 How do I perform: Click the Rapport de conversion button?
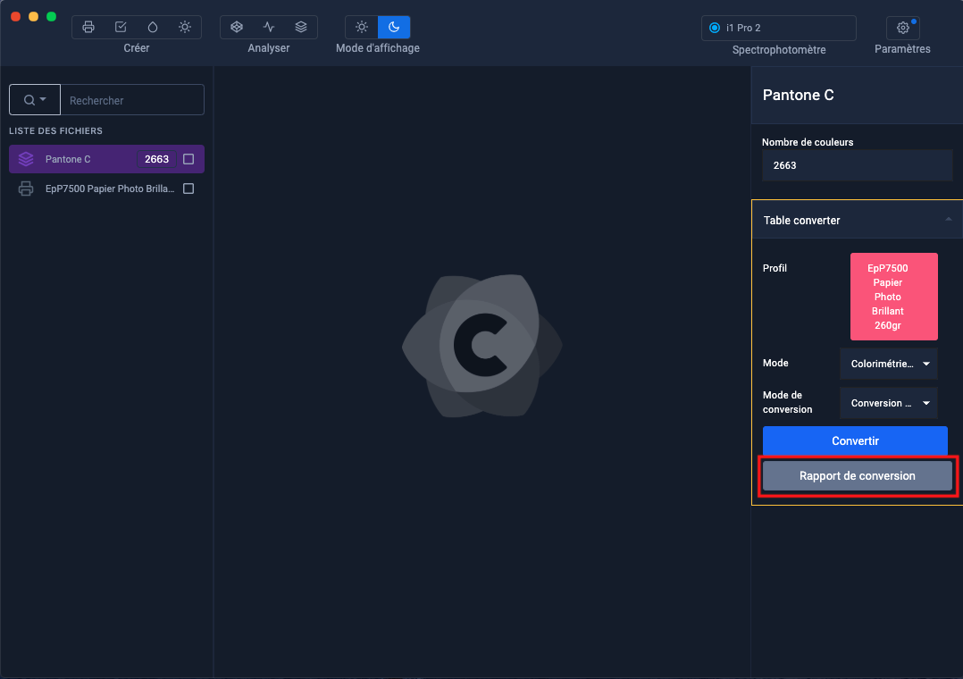(858, 475)
